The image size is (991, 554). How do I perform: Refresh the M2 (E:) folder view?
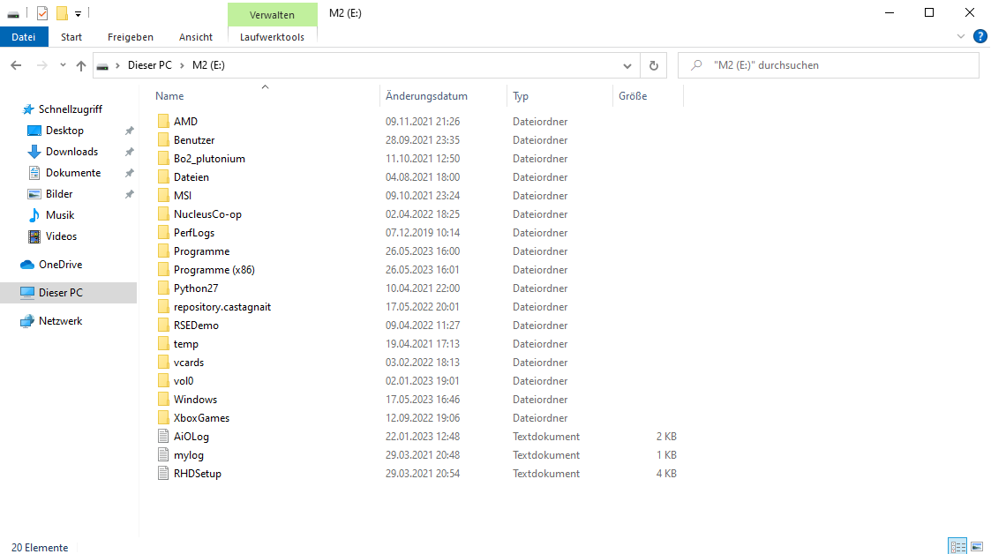click(x=654, y=65)
